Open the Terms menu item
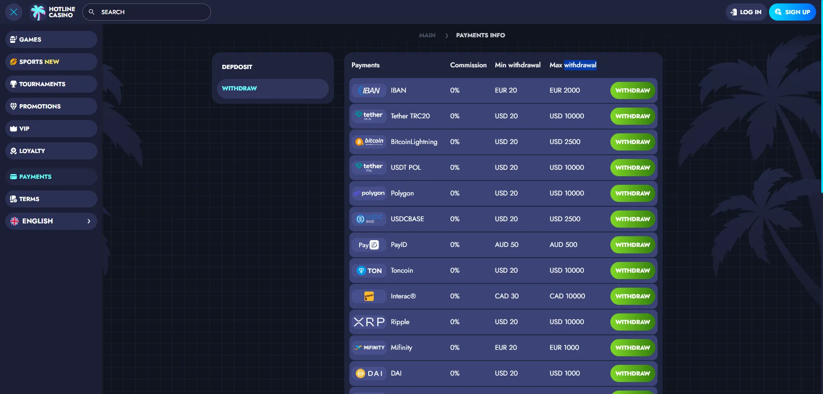 click(x=51, y=199)
